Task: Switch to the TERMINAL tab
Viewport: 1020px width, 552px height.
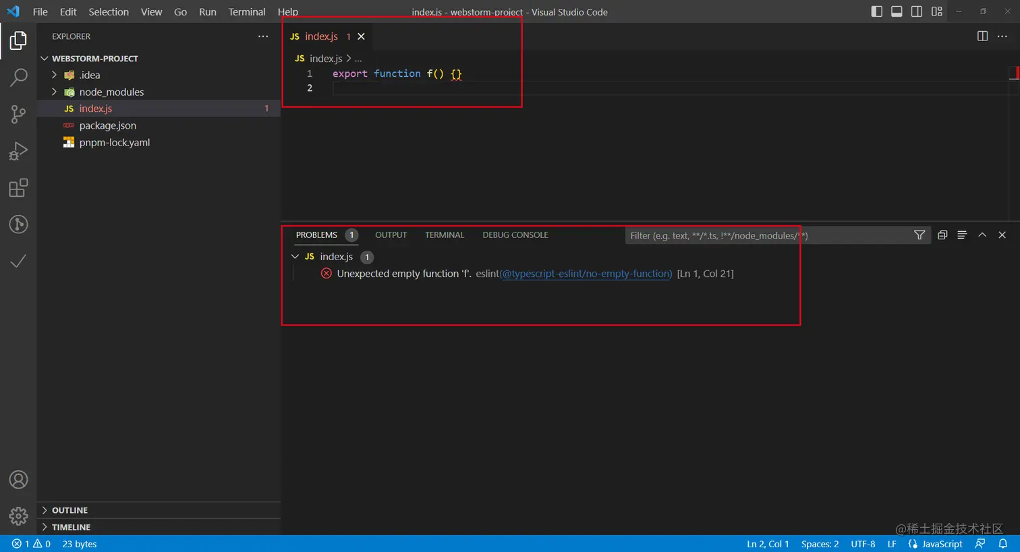Action: click(x=445, y=235)
